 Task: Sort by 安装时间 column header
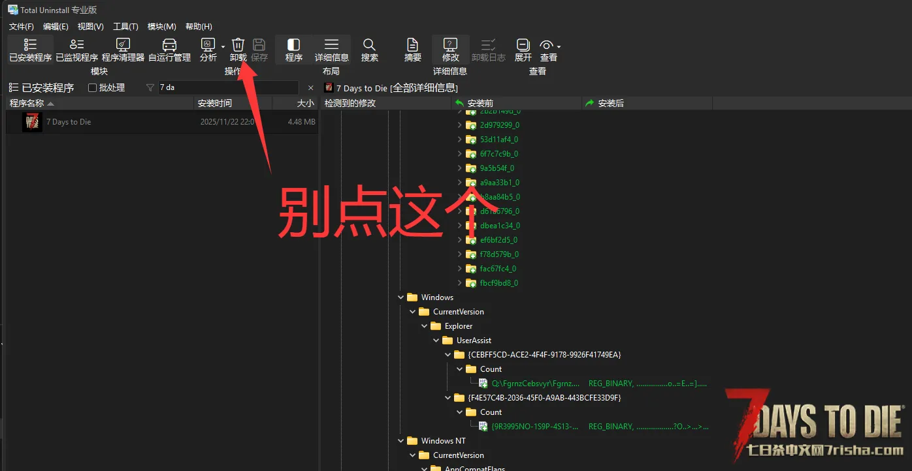[214, 103]
